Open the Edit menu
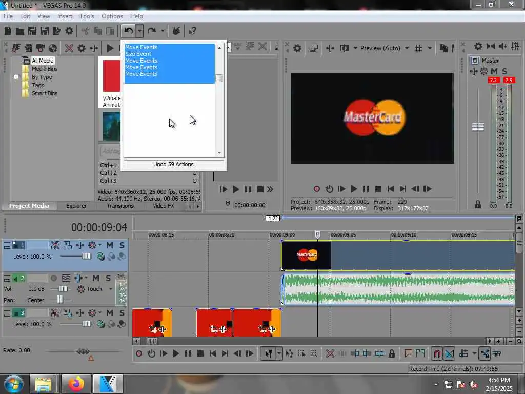 coord(25,16)
